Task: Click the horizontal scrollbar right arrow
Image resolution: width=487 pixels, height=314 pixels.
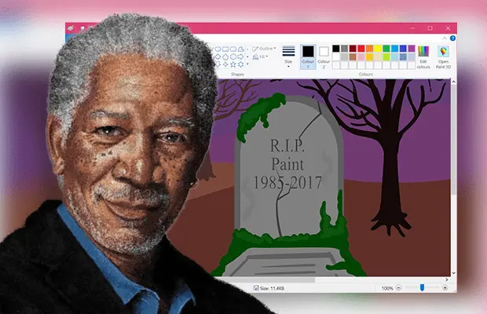Action: 447,279
